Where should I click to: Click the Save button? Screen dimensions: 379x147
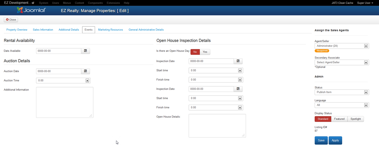(x=321, y=141)
